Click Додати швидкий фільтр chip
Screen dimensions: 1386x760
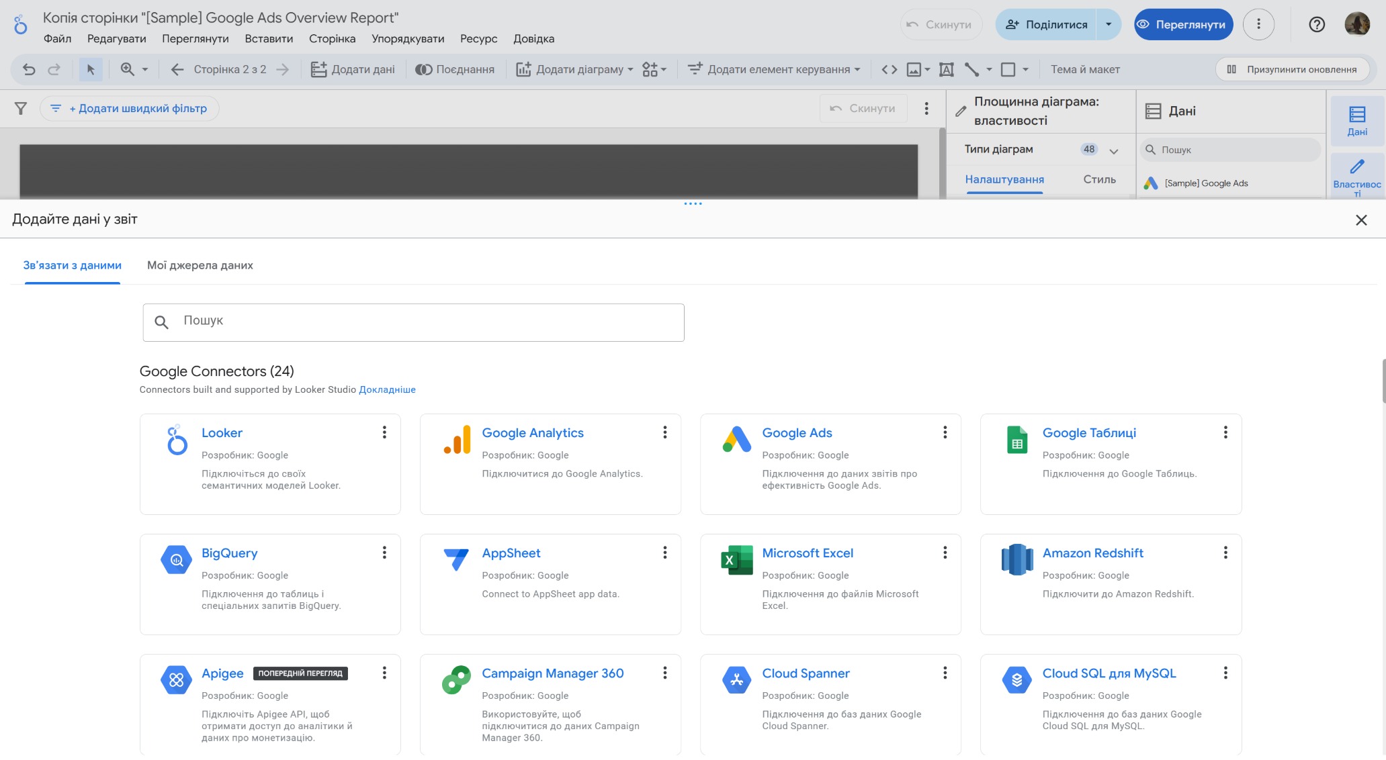(x=130, y=108)
